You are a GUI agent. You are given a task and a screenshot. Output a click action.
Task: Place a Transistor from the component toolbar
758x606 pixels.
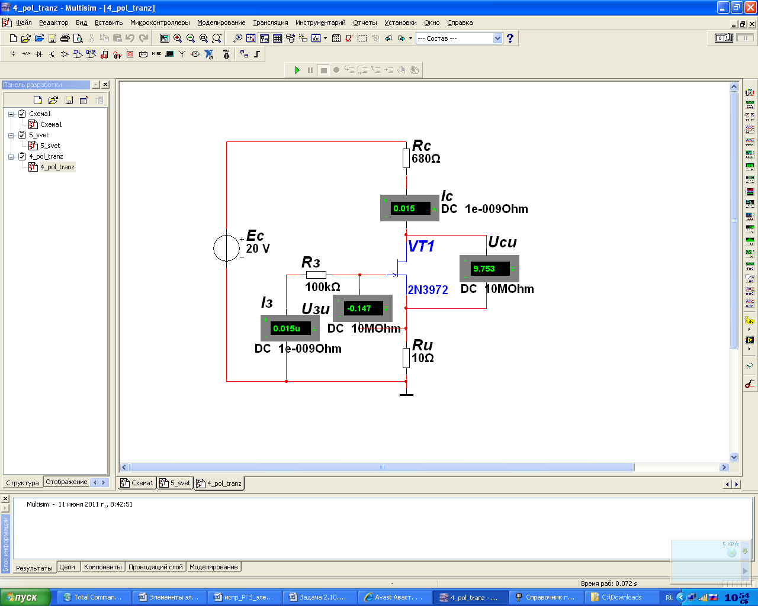(52, 54)
